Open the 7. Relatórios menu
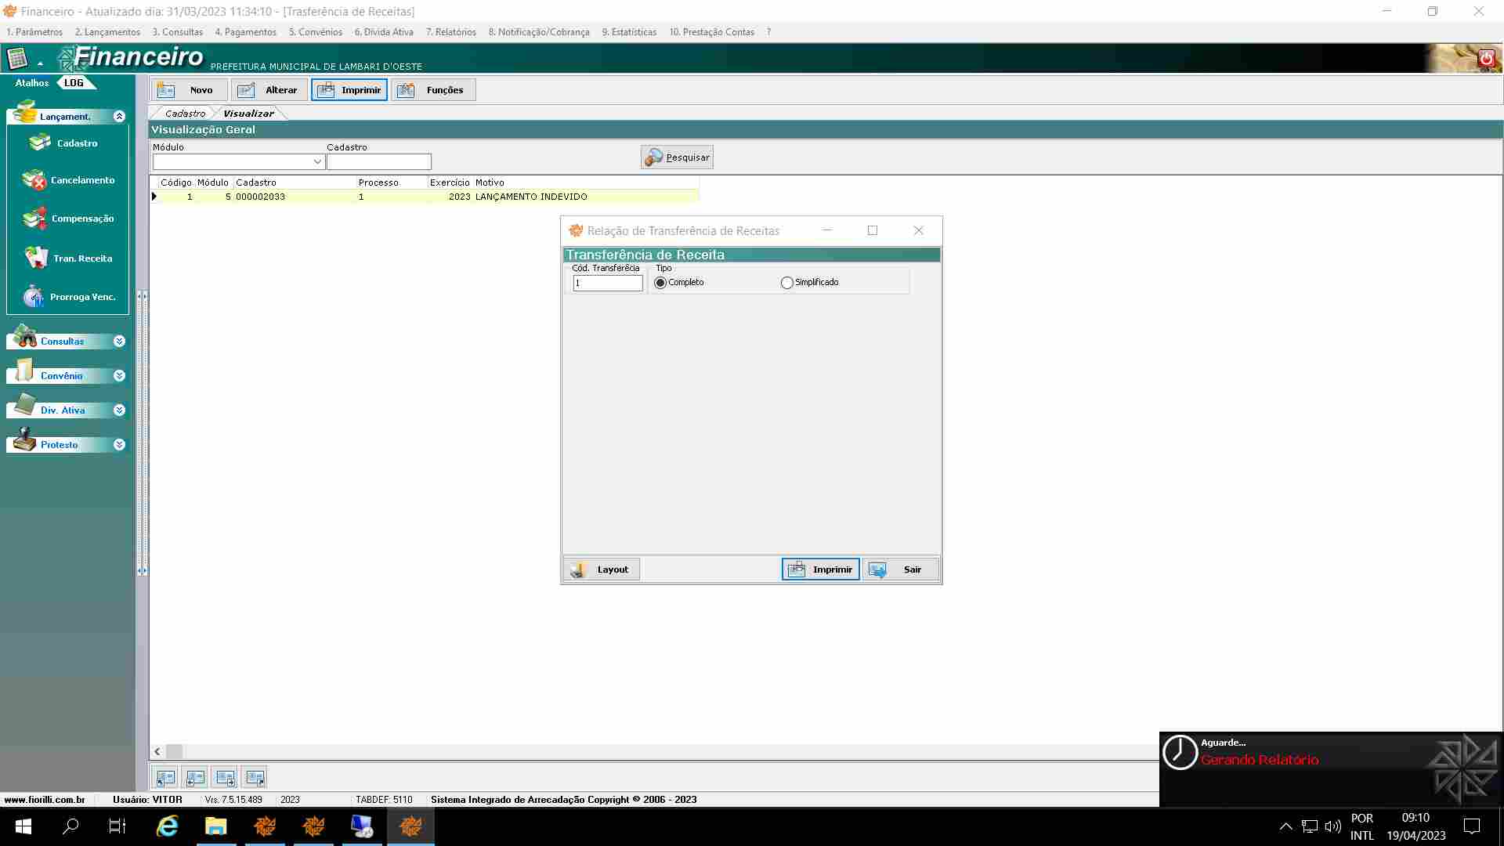The height and width of the screenshot is (846, 1504). (450, 32)
